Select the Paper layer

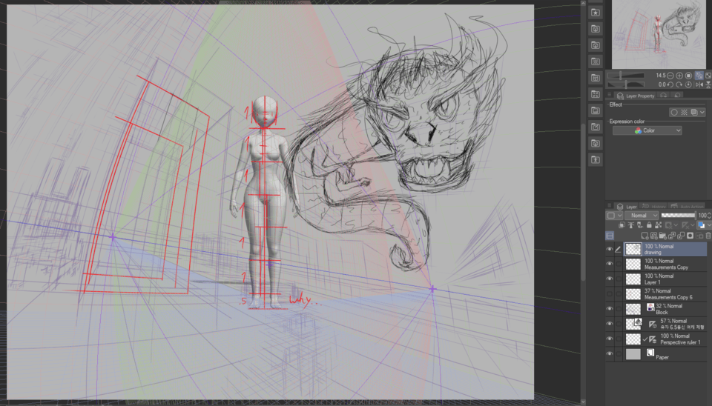666,354
